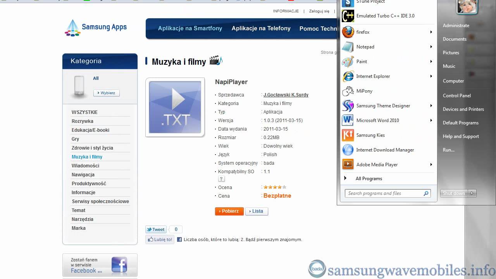Launch Firefox from Start menu icon
This screenshot has width=496, height=279.
click(348, 32)
